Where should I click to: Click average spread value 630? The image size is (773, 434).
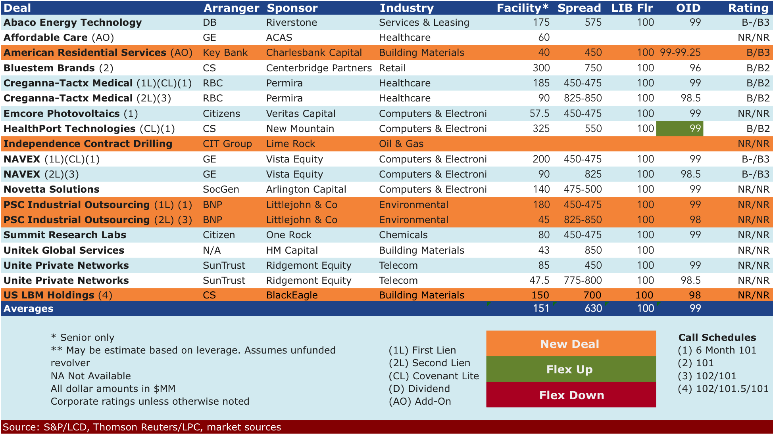click(593, 309)
